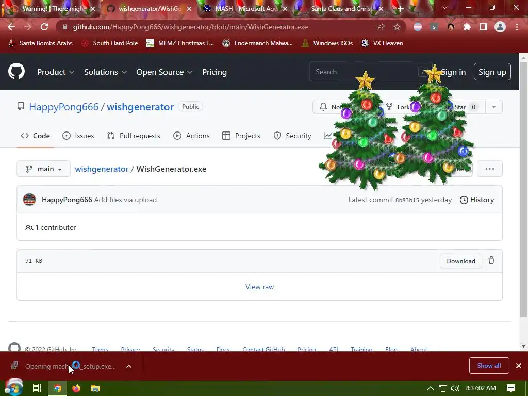Open a new tab with plus button

point(400,9)
